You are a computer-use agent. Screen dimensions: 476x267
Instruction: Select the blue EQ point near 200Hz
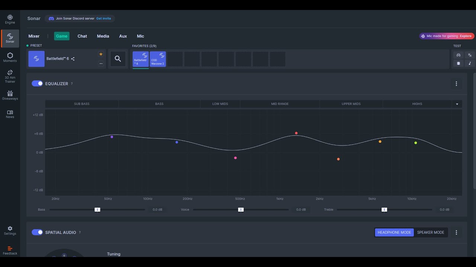(177, 142)
